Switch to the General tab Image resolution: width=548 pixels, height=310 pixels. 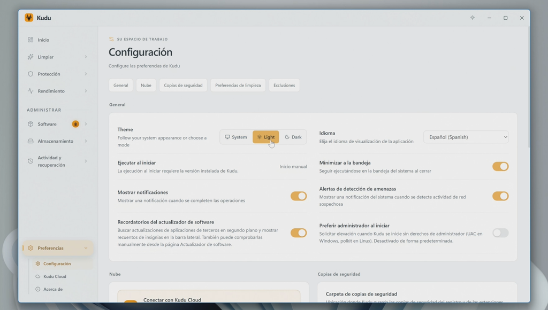point(120,85)
